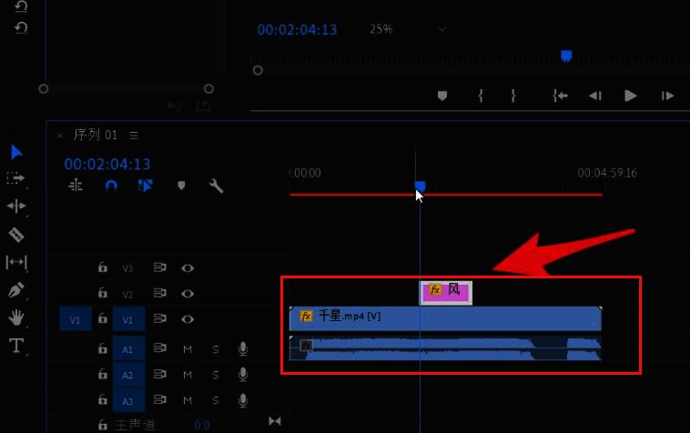Target track A2 header button
690x433 pixels.
pyautogui.click(x=128, y=375)
